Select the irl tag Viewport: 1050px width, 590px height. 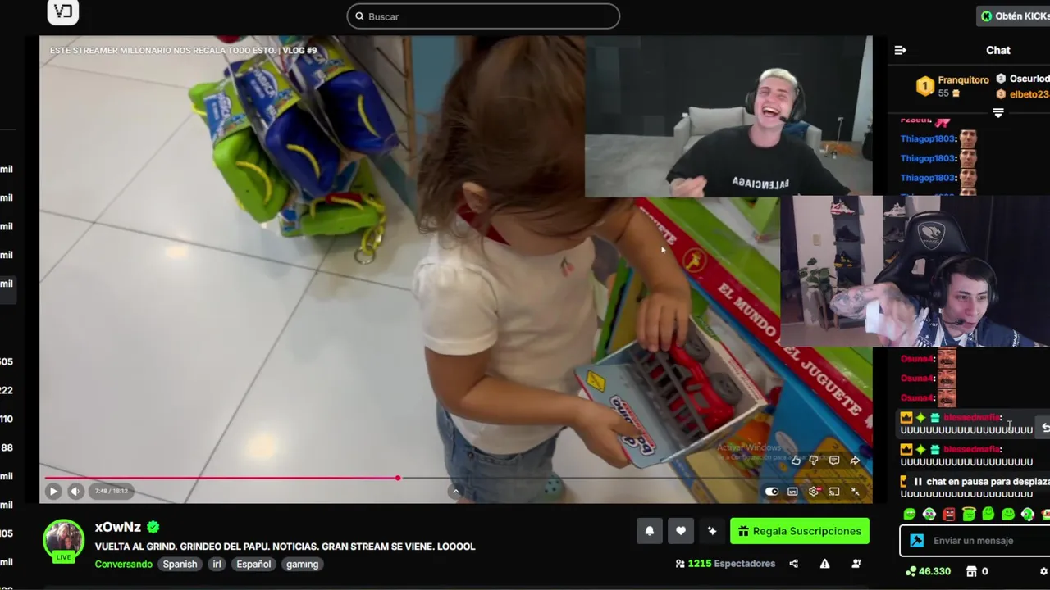click(x=217, y=564)
